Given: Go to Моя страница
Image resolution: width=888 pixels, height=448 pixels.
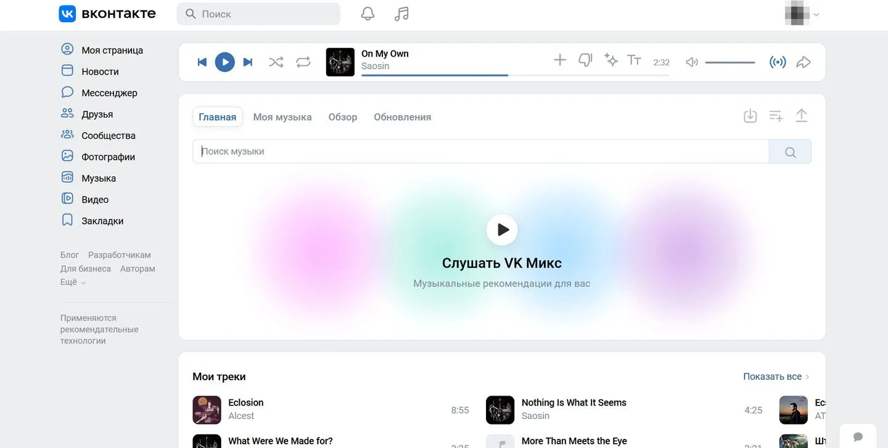Looking at the screenshot, I should [x=102, y=51].
